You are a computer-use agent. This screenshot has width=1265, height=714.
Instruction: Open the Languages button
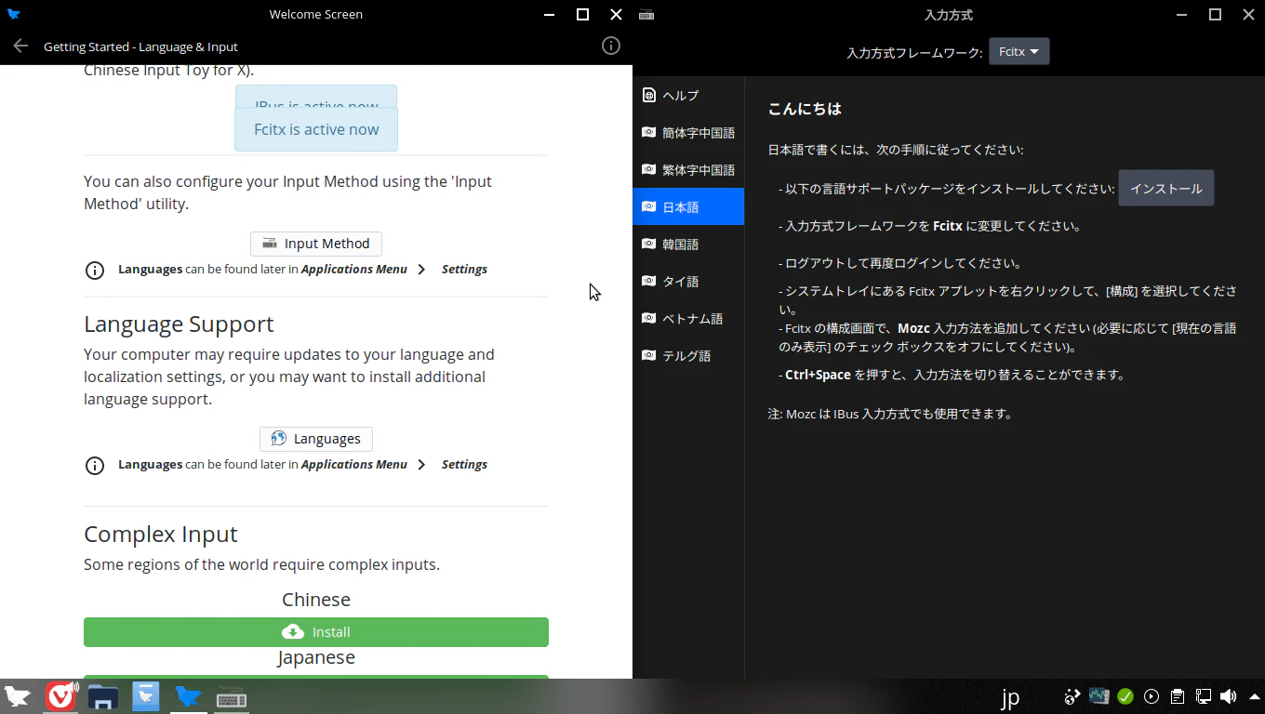[316, 439]
